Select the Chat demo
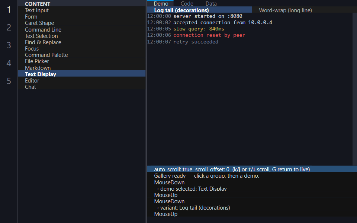This screenshot has height=223, width=357. (x=81, y=87)
